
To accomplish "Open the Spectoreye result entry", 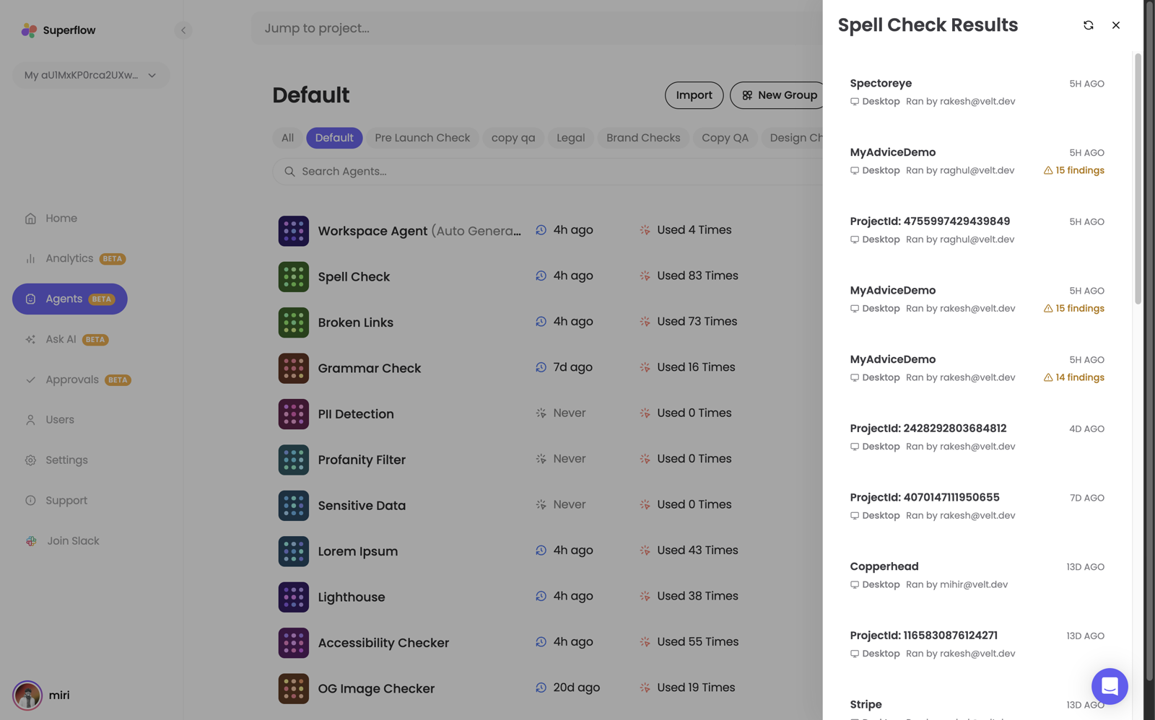I will click(x=977, y=92).
